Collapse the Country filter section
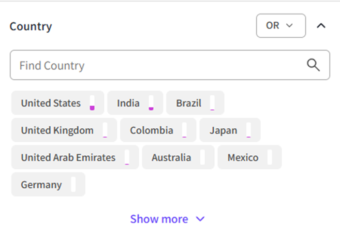The height and width of the screenshot is (238, 340). (321, 26)
